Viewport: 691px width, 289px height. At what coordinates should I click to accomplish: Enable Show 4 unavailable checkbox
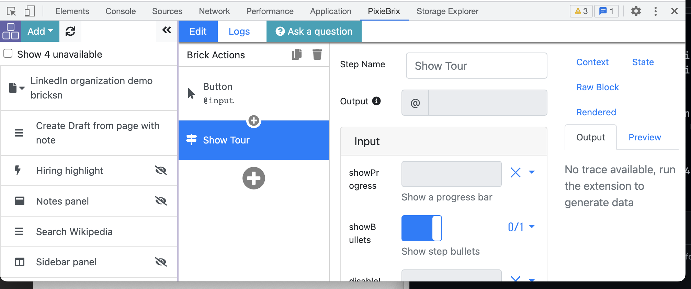[x=8, y=54]
